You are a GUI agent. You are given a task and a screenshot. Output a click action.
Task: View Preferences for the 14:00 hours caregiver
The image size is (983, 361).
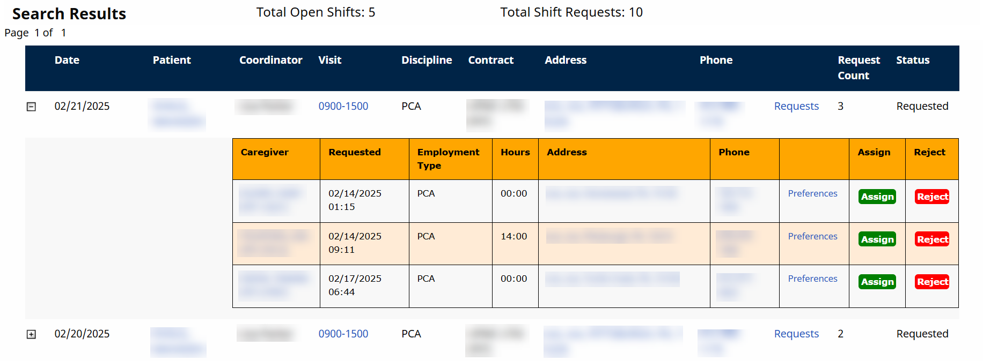tap(812, 236)
